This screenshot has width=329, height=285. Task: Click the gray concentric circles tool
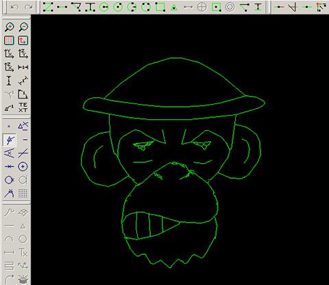pyautogui.click(x=230, y=7)
